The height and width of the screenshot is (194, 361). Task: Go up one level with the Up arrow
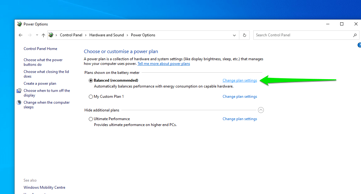point(43,35)
